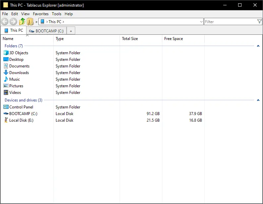Click the Pictures name

16,86
